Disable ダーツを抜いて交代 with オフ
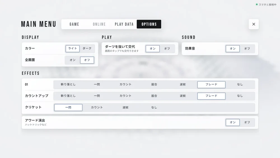The width and height of the screenshot is (280, 158). 167,49
